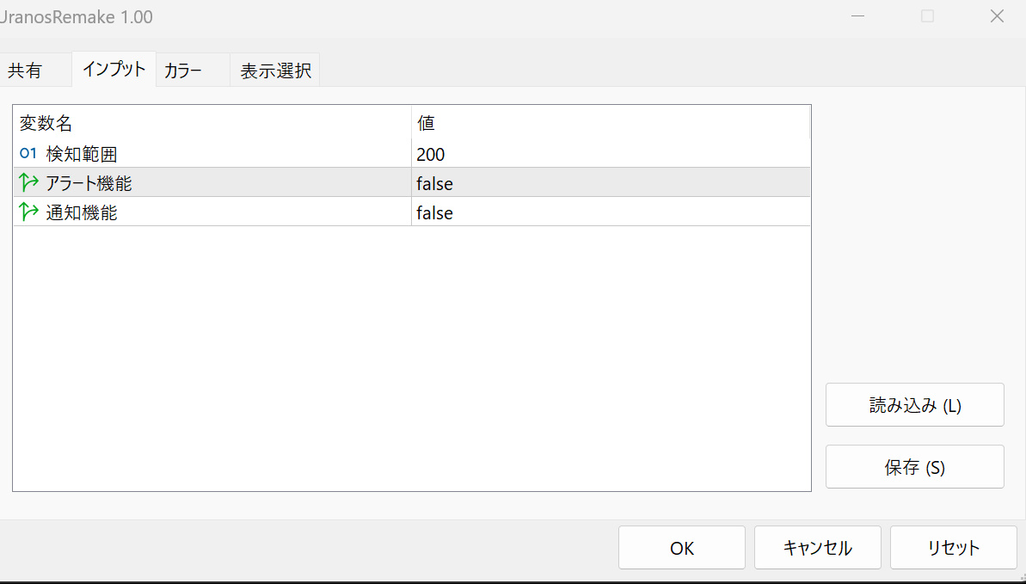
Task: Confirm with the OK button
Action: [681, 548]
